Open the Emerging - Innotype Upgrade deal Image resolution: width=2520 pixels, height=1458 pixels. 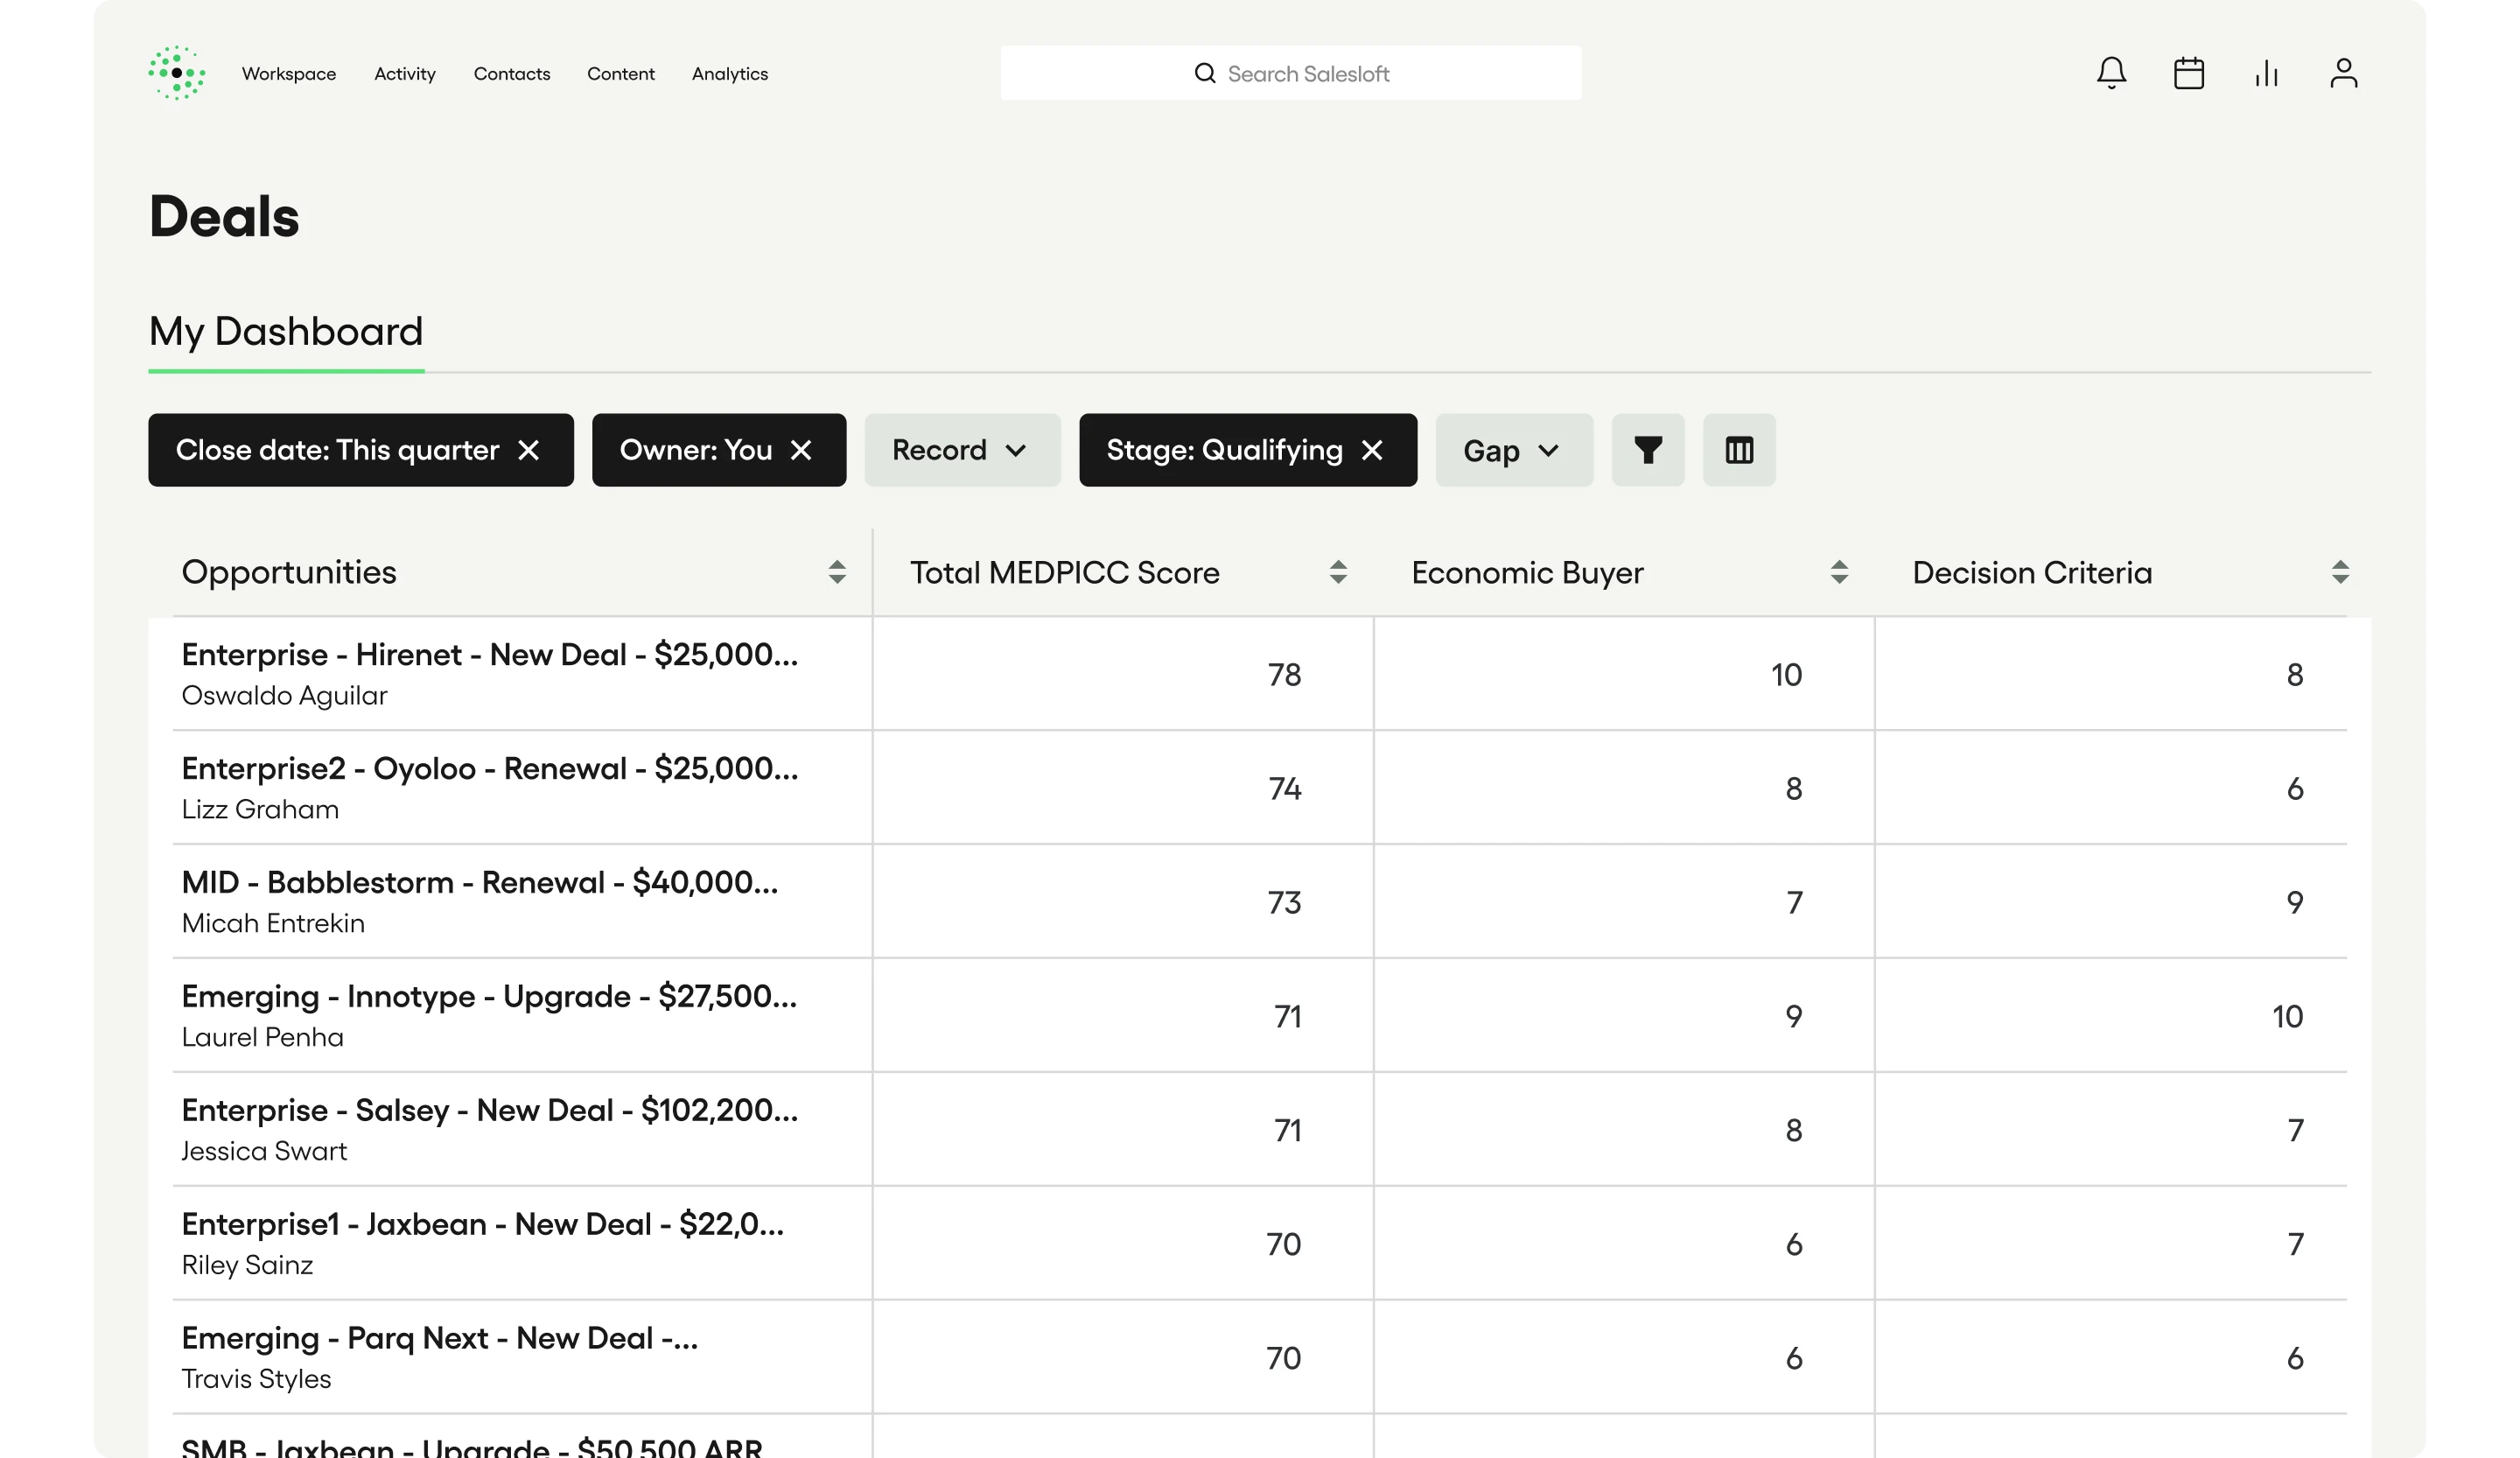(489, 997)
